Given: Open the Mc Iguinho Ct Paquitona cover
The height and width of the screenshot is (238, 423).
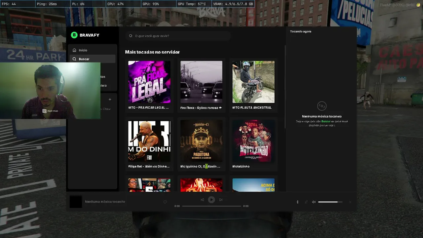Looking at the screenshot, I should (201, 141).
